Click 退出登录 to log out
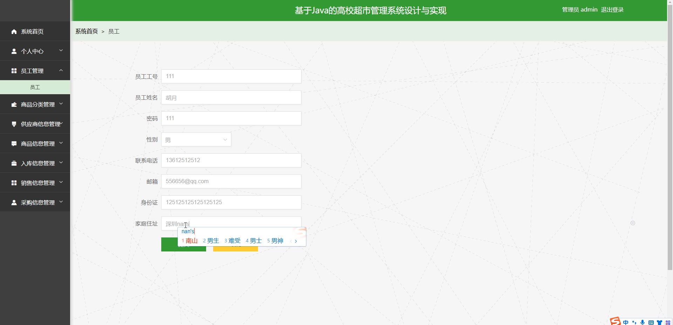The width and height of the screenshot is (673, 325). click(612, 10)
